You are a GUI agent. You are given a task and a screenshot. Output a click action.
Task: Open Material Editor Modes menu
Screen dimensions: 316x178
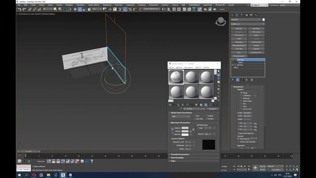tap(171, 67)
